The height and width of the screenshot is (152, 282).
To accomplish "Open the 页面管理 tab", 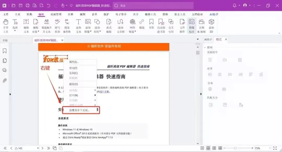I will 56,14.
